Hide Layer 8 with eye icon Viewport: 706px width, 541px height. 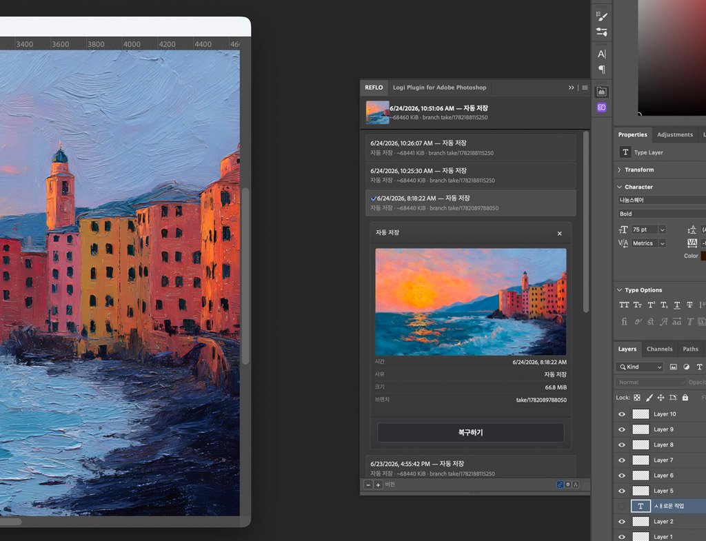622,445
